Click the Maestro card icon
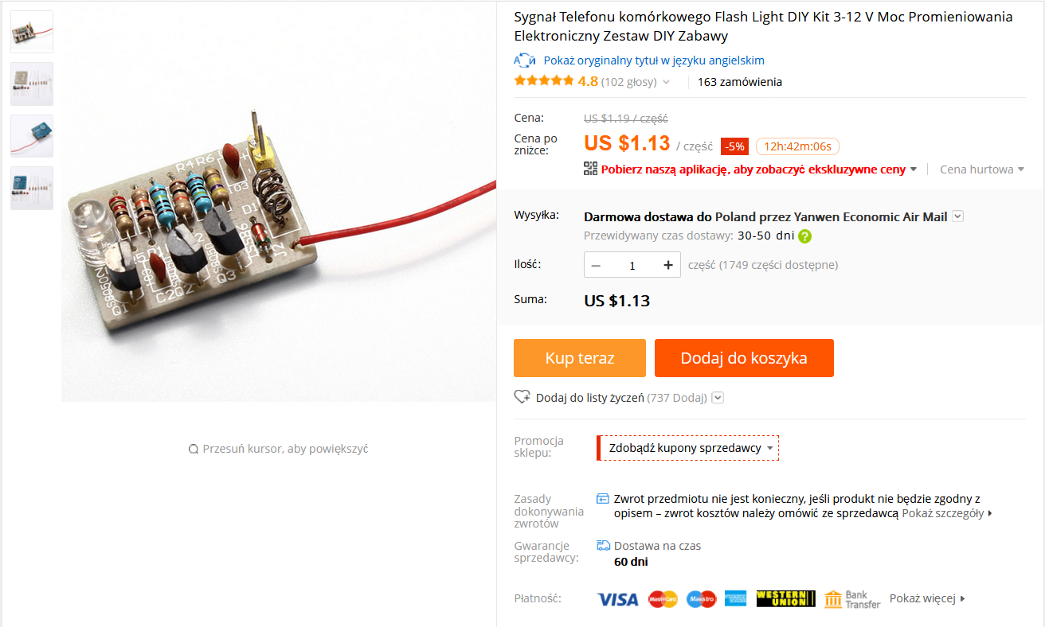The height and width of the screenshot is (627, 1045). pyautogui.click(x=702, y=599)
